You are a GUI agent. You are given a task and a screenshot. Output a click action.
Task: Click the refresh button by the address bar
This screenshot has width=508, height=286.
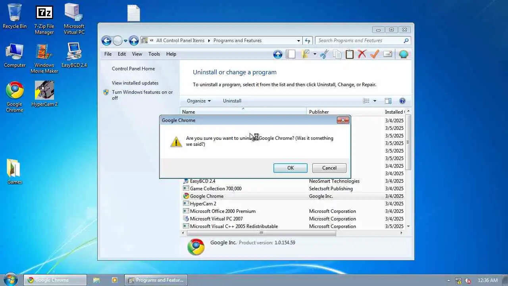tap(308, 41)
